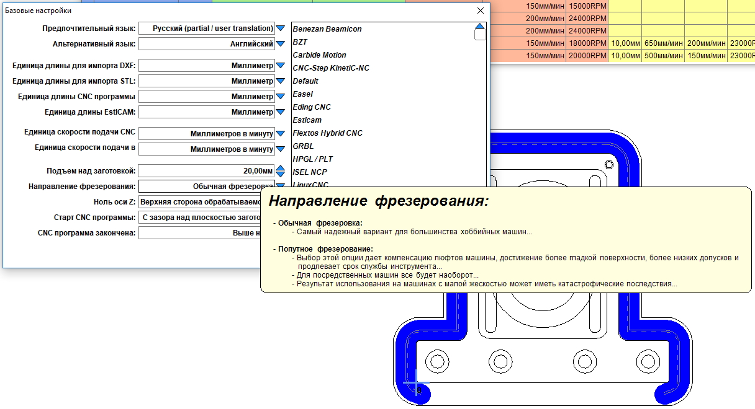Click the Подъем над заготовкой stepper arrows
Viewport: 755px width, 409px height.
point(281,170)
